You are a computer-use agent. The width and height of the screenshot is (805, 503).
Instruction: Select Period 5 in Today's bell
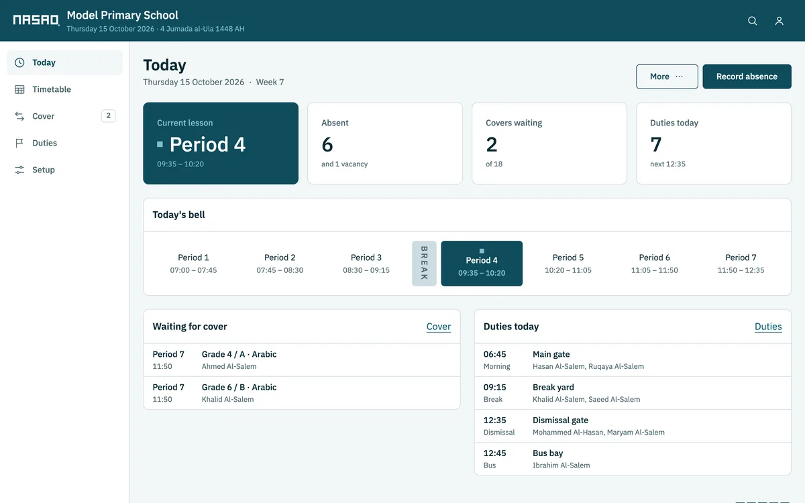tap(568, 264)
